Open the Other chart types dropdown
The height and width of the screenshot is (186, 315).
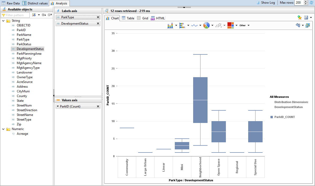[244, 25]
